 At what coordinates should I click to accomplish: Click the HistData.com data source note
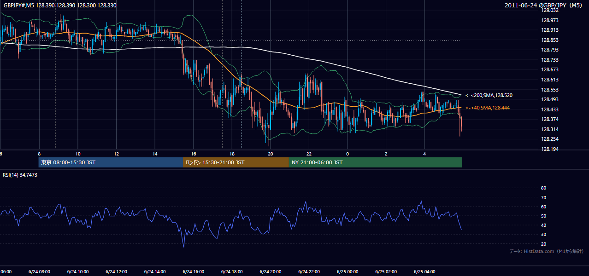[547, 251]
